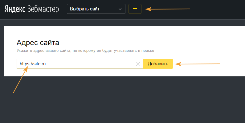This screenshot has width=245, height=123.
Task: Click the dark header bar right of arrow
Action: (x=217, y=9)
